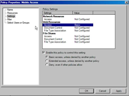
Task: Click the Network Resources group heading
Action: [x=53, y=16]
